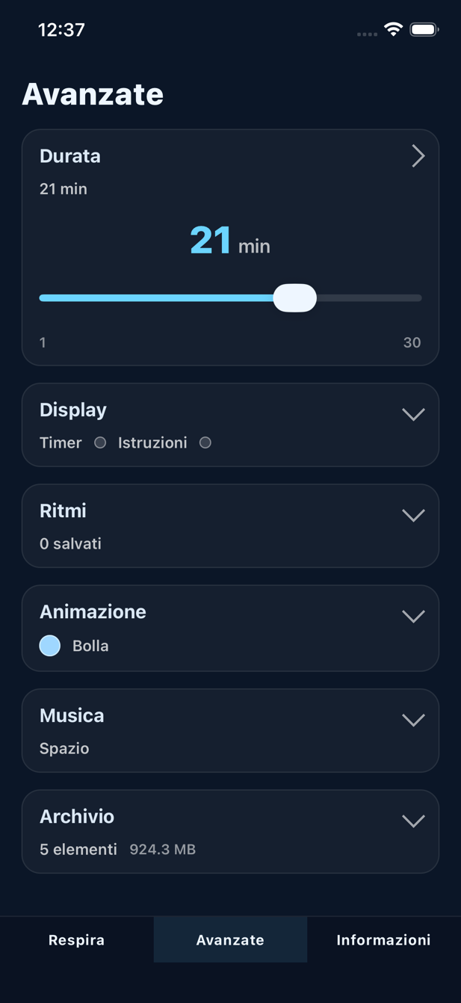Expand the Archivio section
461x1003 pixels.
coord(412,820)
